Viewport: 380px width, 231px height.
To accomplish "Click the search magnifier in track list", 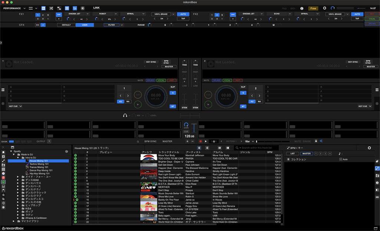I will 237,148.
